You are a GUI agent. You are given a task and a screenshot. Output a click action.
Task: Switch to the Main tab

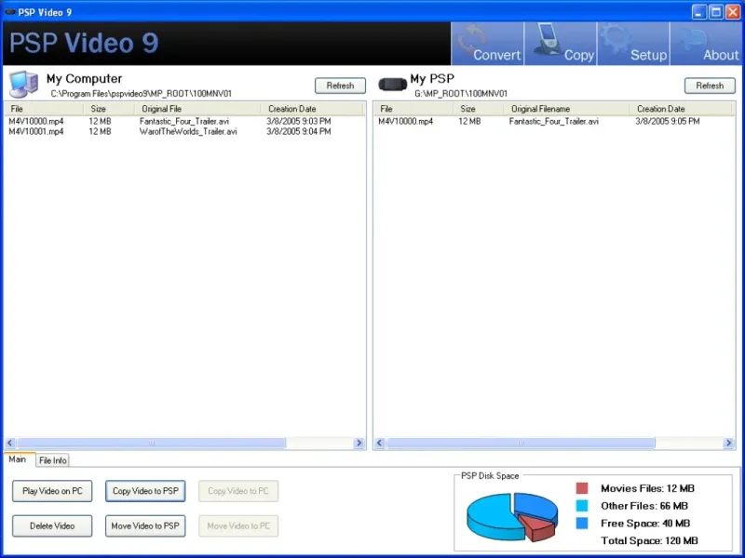18,459
